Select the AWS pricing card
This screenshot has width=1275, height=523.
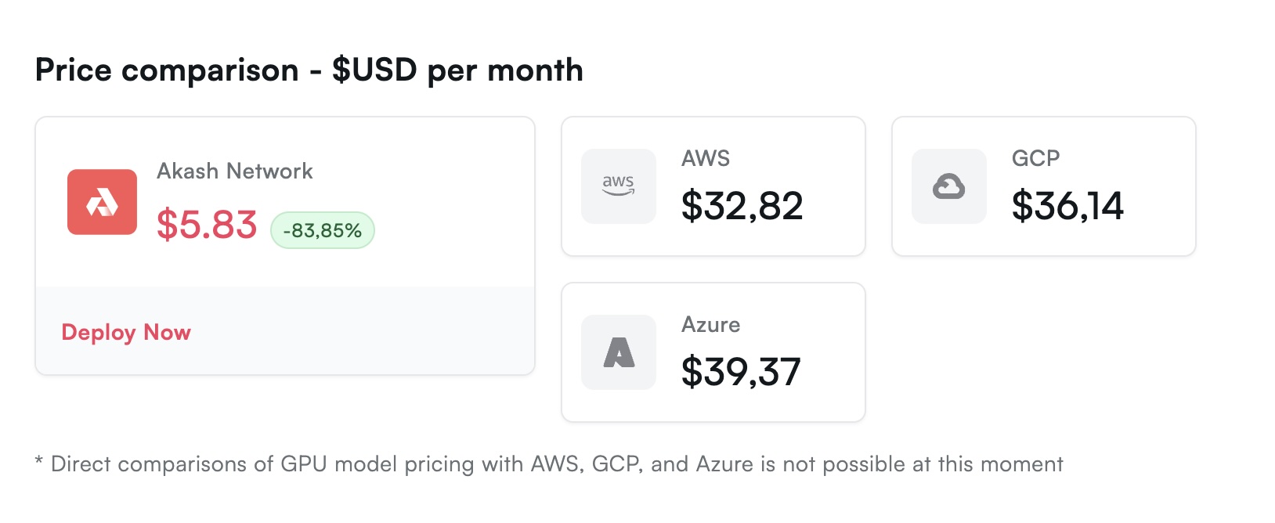(713, 186)
